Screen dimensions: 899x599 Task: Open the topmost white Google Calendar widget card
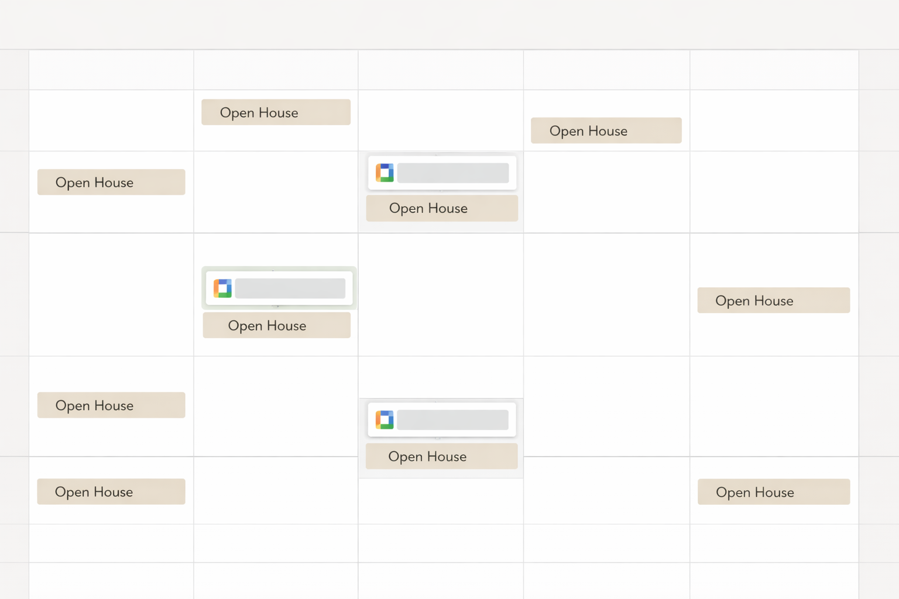[x=441, y=172]
